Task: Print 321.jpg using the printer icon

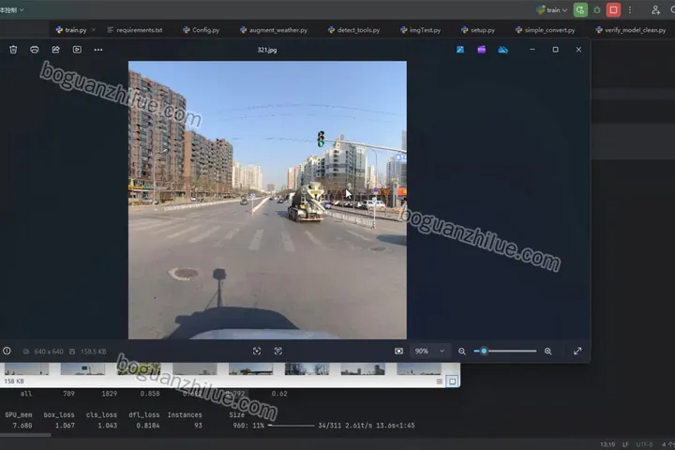Action: tap(35, 50)
